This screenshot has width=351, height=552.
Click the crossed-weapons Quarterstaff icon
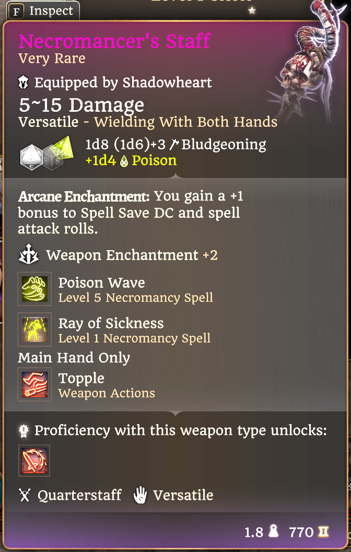pos(25,495)
